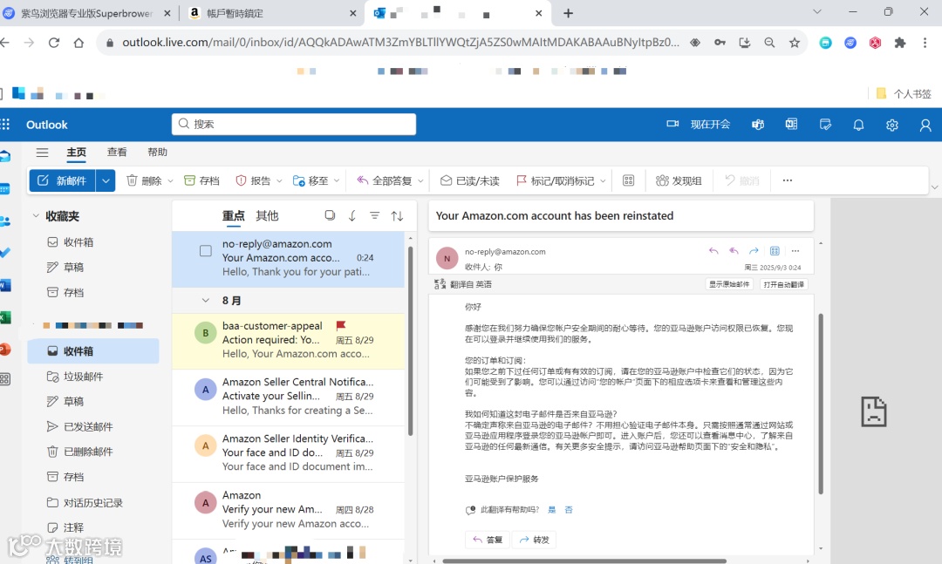This screenshot has width=942, height=564.
Task: Switch to the Amazon 帳戶暫時鎖定 browser tab
Action: 271,13
